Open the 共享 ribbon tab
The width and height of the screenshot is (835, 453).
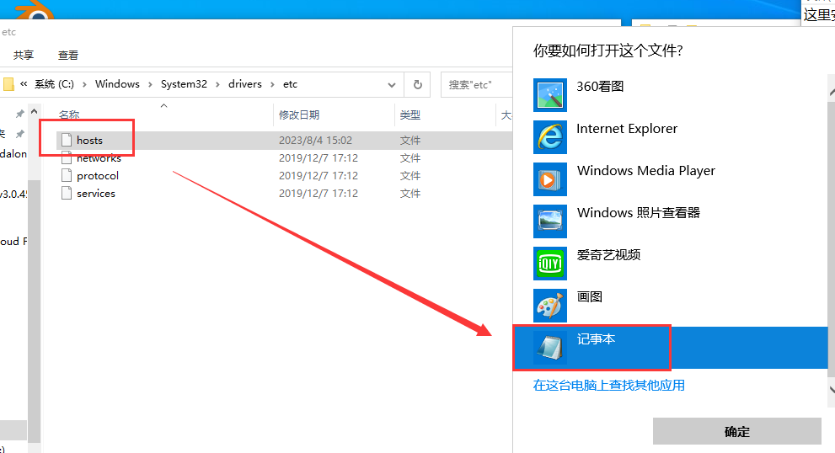point(24,56)
